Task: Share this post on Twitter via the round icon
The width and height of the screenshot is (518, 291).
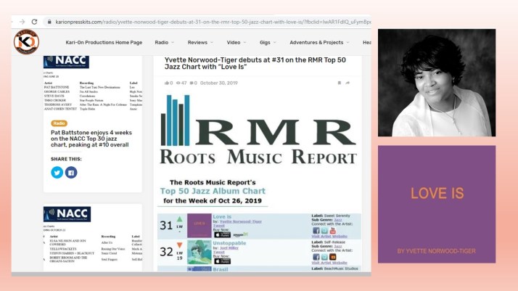Action: click(x=57, y=173)
